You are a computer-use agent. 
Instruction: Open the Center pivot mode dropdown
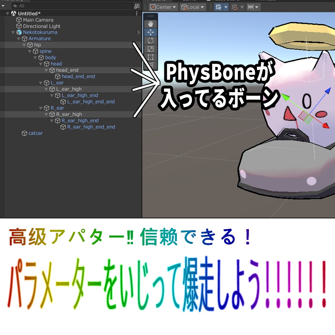(162, 7)
